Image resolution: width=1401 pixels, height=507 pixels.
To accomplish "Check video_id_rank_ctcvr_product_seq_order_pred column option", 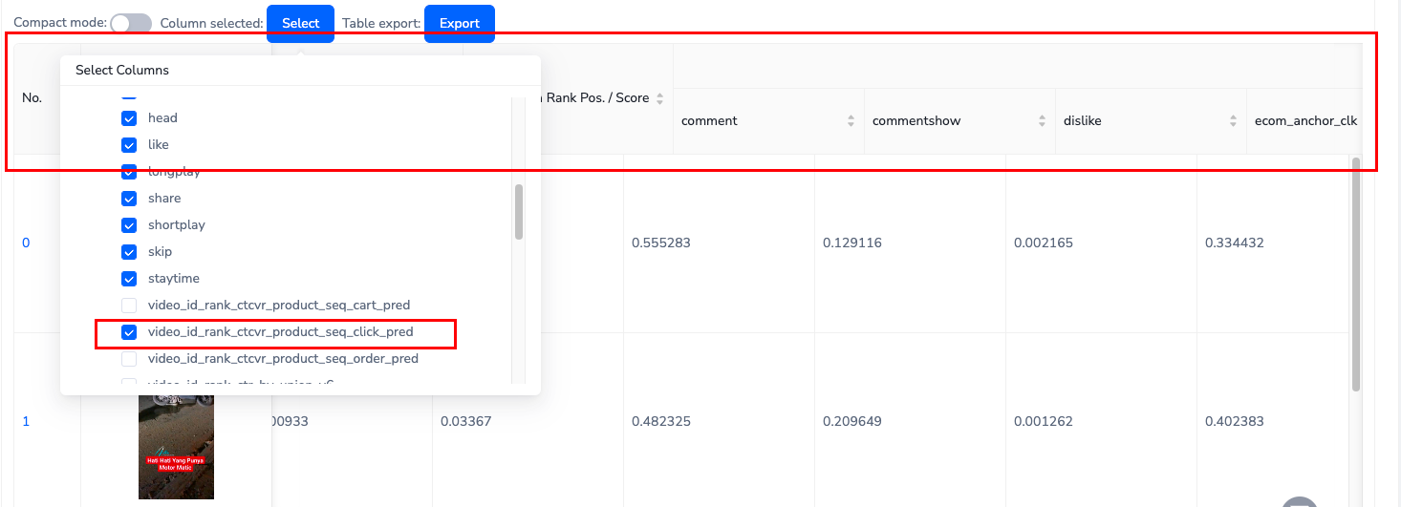I will (129, 359).
